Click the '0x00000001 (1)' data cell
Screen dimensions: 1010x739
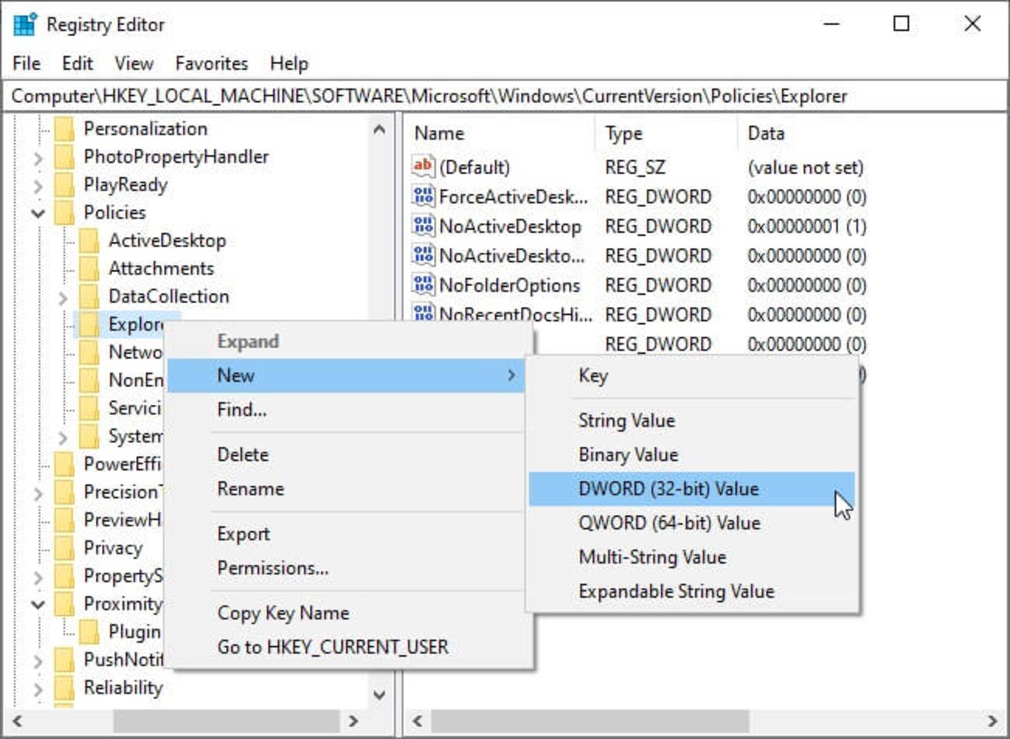click(x=807, y=226)
